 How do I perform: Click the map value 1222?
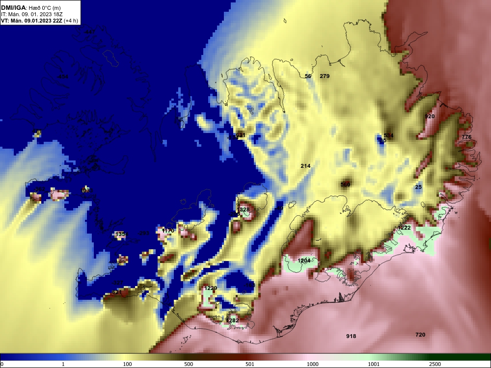tap(404, 228)
